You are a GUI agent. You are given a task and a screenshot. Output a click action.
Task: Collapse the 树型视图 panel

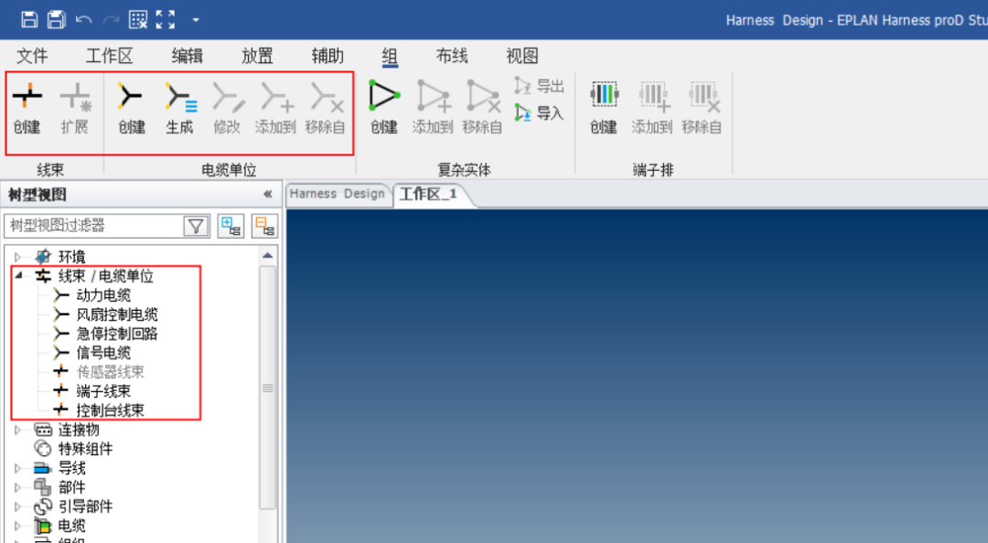[268, 195]
